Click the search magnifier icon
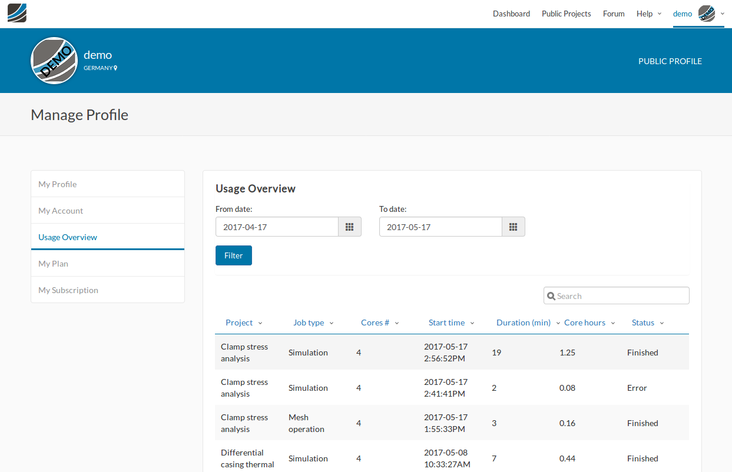Image resolution: width=732 pixels, height=472 pixels. point(551,296)
